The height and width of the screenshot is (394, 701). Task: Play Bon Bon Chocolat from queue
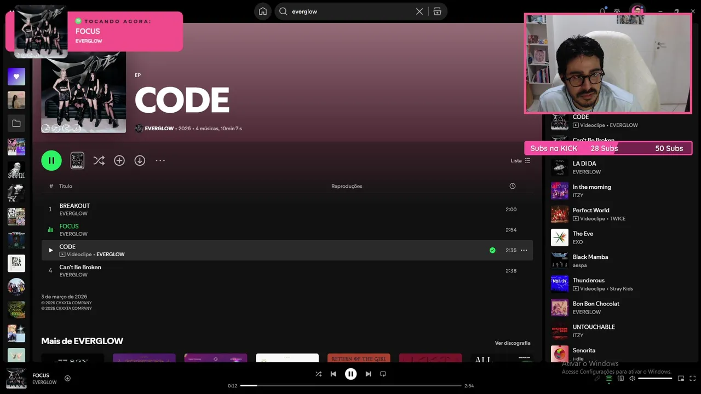tap(620, 308)
